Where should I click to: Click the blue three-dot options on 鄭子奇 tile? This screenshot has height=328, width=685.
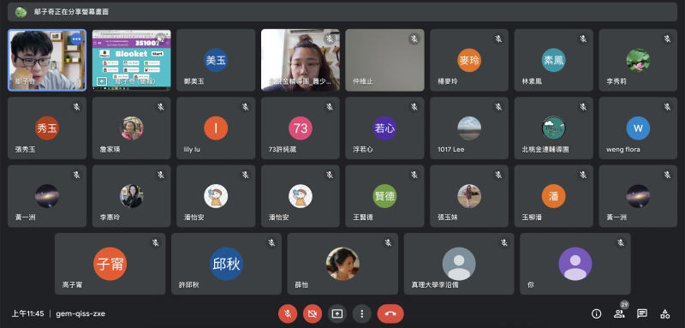(x=76, y=39)
